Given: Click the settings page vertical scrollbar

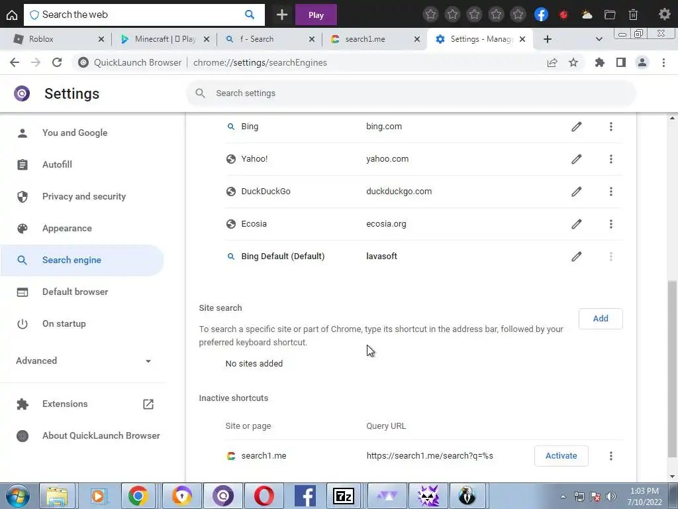Looking at the screenshot, I should [673, 368].
